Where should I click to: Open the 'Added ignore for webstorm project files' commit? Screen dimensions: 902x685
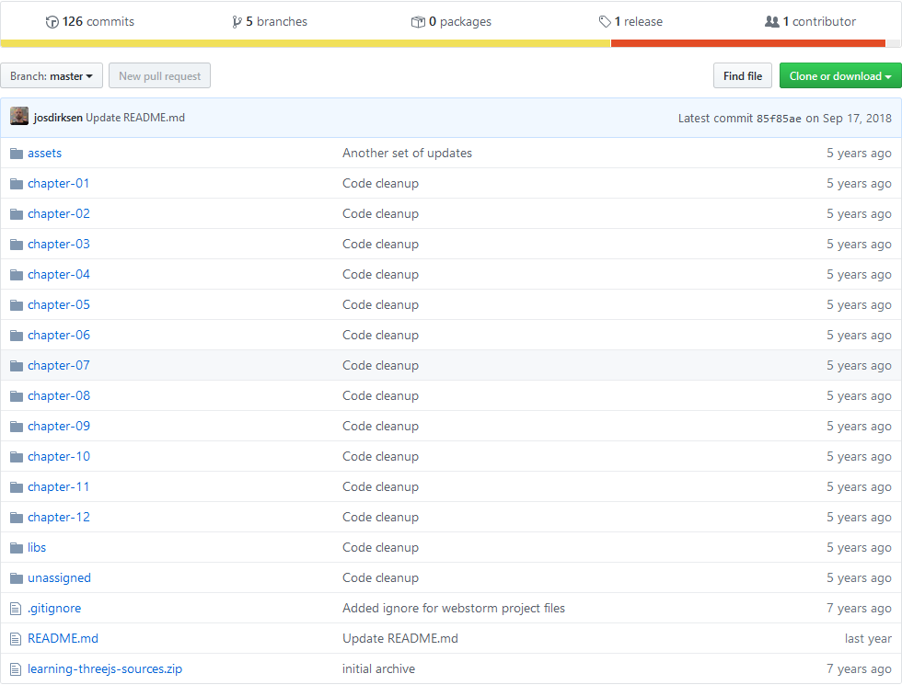[453, 608]
